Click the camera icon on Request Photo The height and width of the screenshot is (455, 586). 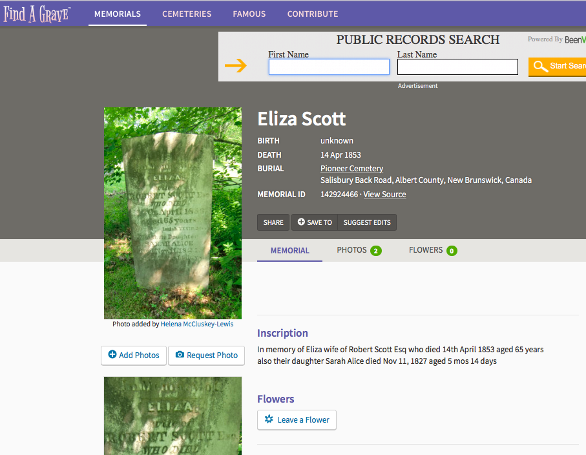(180, 354)
